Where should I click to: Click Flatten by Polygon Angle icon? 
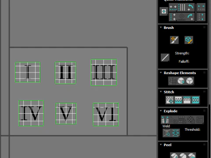point(174,120)
